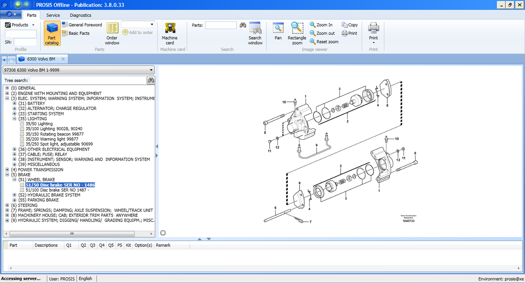Click the forward navigation arrow in title bar
The height and width of the screenshot is (283, 525).
click(26, 4)
